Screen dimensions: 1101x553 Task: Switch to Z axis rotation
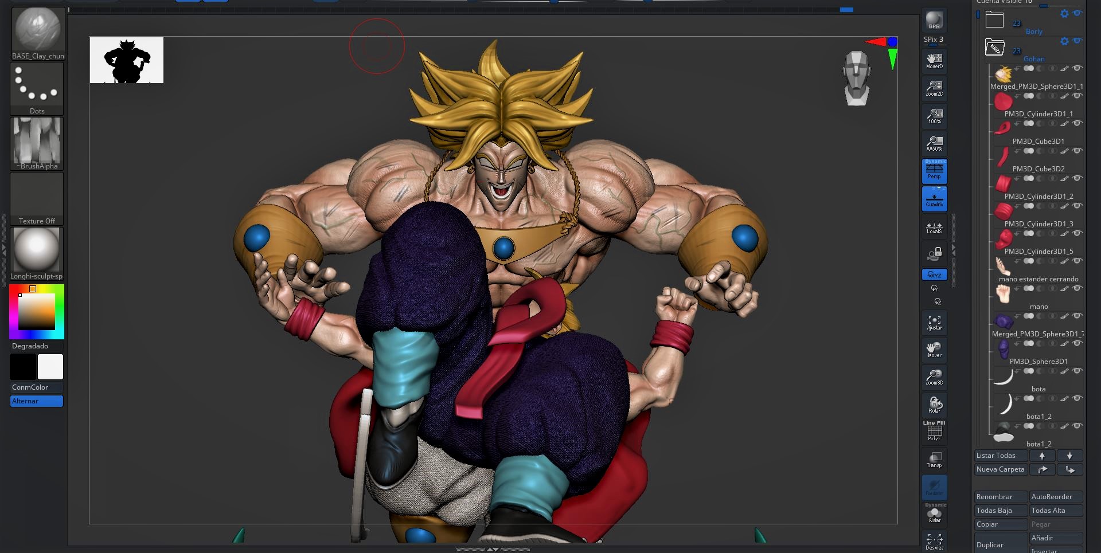click(938, 301)
